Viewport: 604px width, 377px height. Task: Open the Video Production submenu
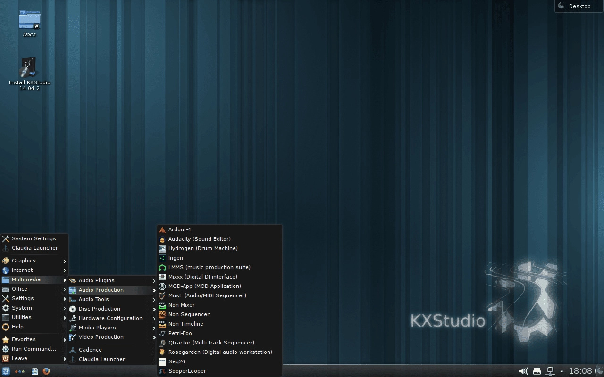coord(112,337)
